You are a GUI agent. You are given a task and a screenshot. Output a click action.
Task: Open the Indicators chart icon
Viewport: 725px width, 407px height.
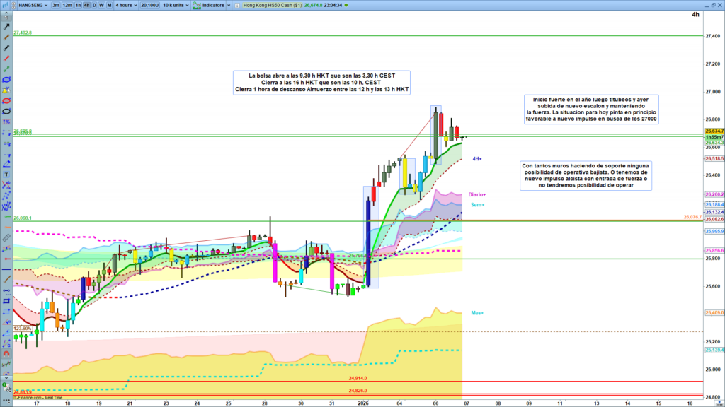(x=196, y=5)
